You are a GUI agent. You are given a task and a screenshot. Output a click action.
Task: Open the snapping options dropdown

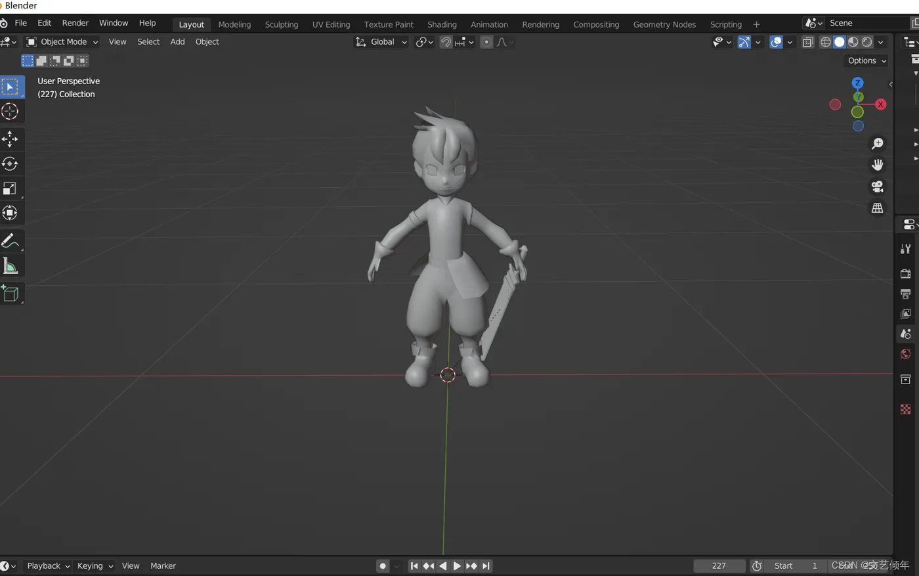[464, 42]
